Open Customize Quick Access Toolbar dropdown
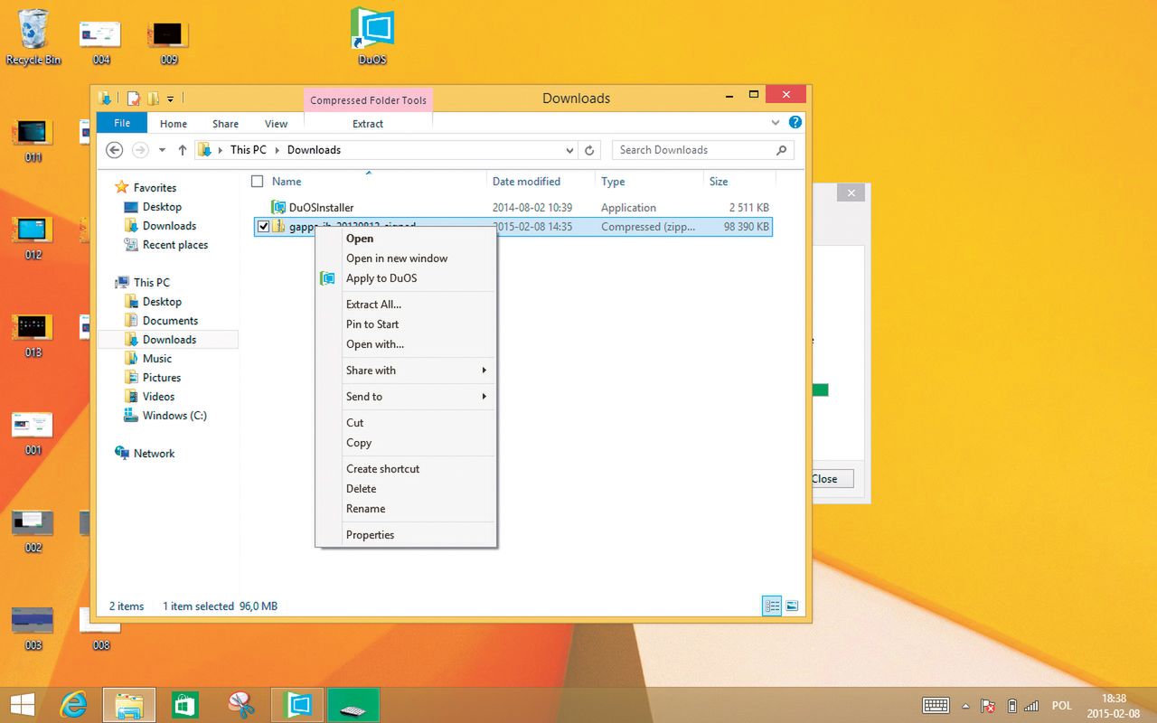This screenshot has height=723, width=1157. coord(170,99)
